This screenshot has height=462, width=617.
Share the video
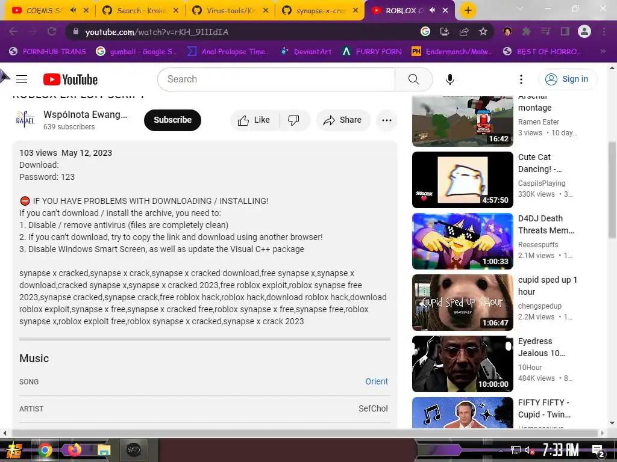click(343, 120)
